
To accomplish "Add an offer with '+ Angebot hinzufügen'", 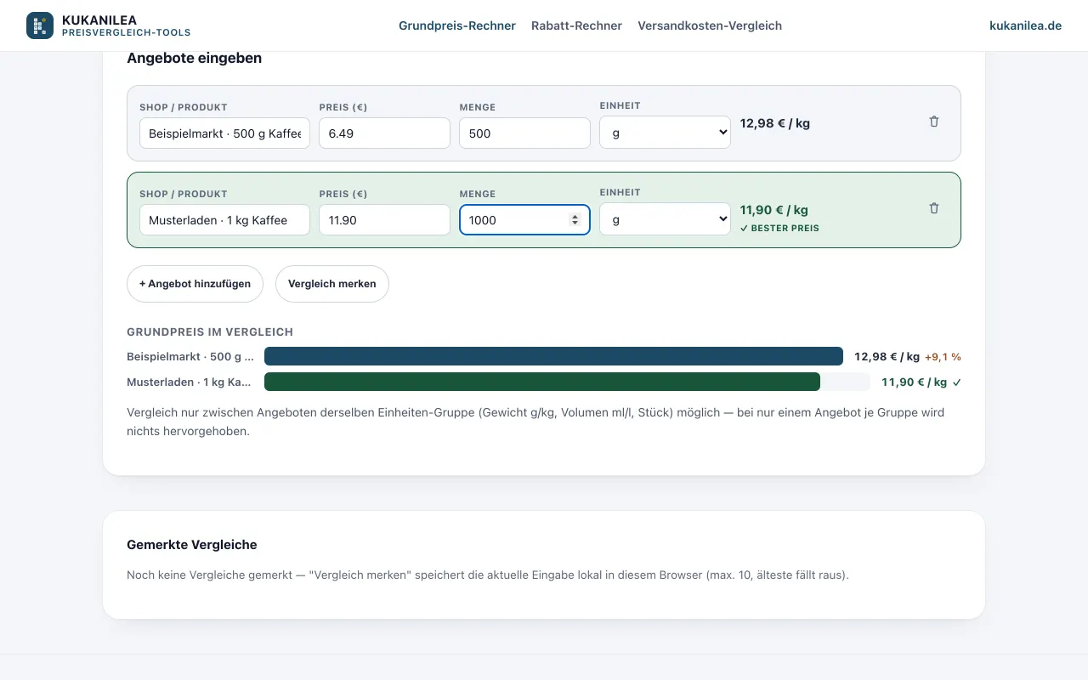I will pos(195,284).
